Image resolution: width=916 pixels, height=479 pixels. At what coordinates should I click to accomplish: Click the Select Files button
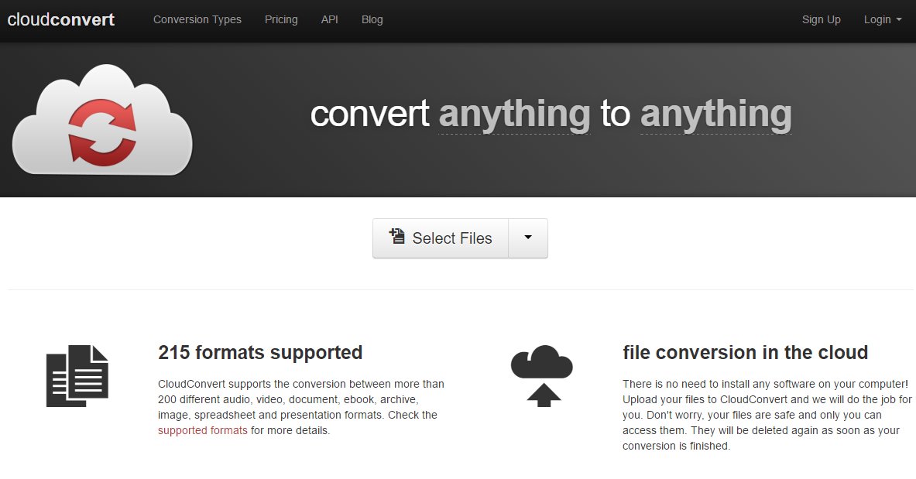pyautogui.click(x=441, y=238)
